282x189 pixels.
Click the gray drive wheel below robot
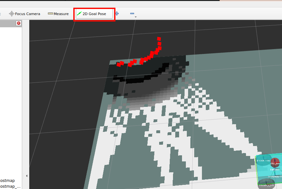coord(266,185)
